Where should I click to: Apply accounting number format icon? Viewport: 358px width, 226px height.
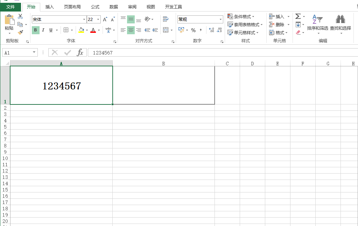[x=181, y=30]
